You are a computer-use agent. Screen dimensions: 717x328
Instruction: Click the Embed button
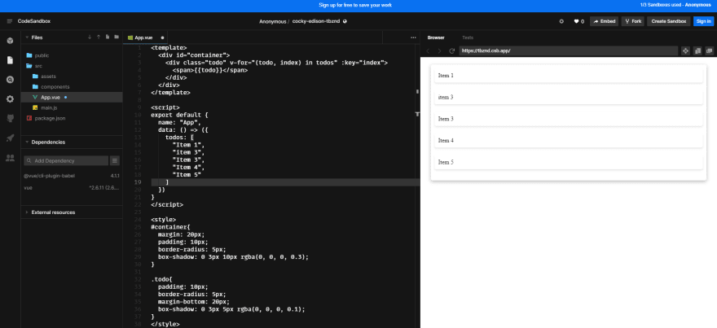pos(604,21)
